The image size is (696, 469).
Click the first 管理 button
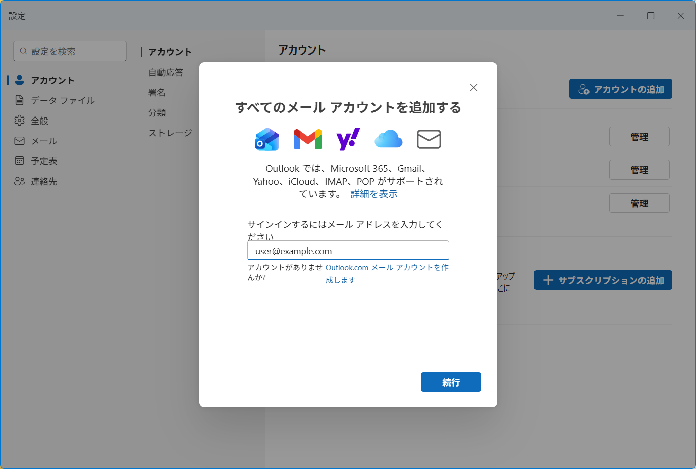pyautogui.click(x=639, y=137)
